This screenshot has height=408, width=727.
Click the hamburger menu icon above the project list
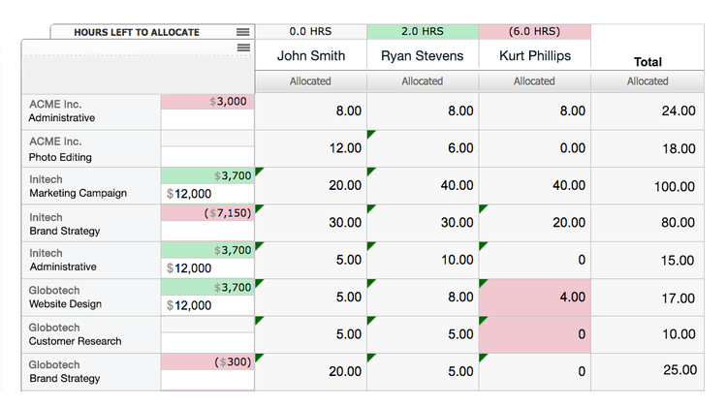(x=242, y=47)
